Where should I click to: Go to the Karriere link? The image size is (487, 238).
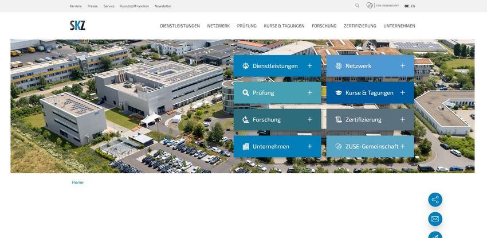[x=76, y=6]
